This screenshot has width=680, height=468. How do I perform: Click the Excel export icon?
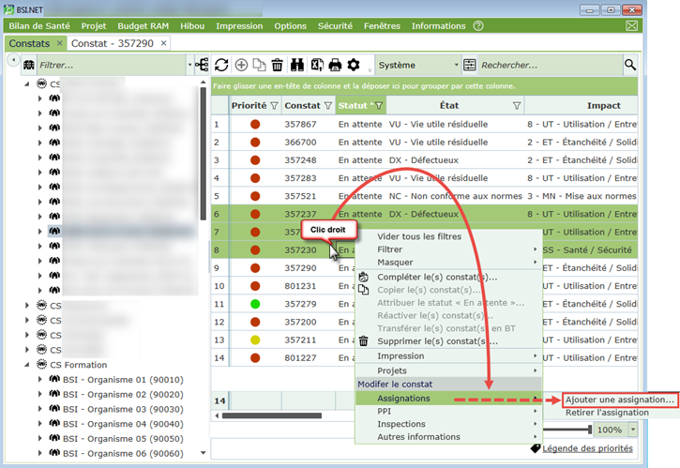317,65
